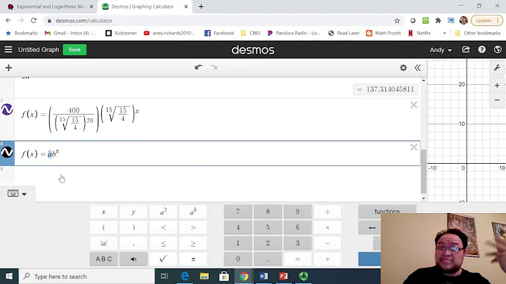The width and height of the screenshot is (506, 284).
Task: Insert a squared exponent a²
Action: tap(163, 212)
